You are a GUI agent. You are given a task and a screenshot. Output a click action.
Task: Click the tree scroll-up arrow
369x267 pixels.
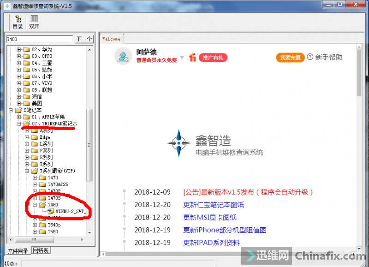[x=89, y=50]
